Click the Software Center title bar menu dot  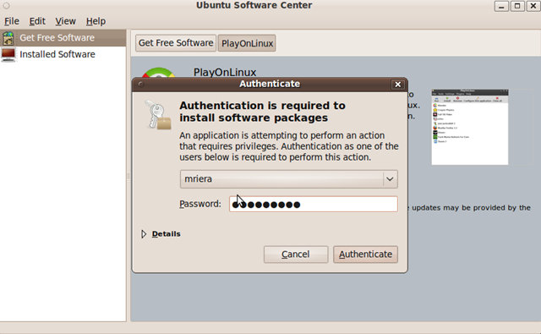[x=6, y=6]
